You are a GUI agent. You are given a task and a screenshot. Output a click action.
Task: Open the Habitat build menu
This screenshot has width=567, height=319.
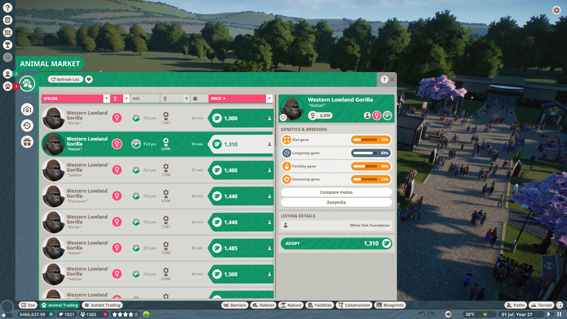263,305
